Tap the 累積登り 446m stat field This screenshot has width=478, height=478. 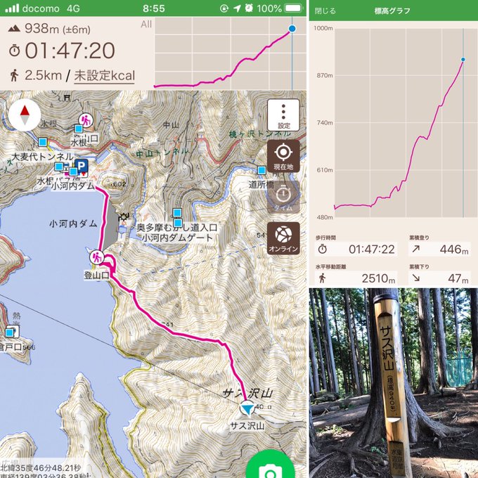439,250
